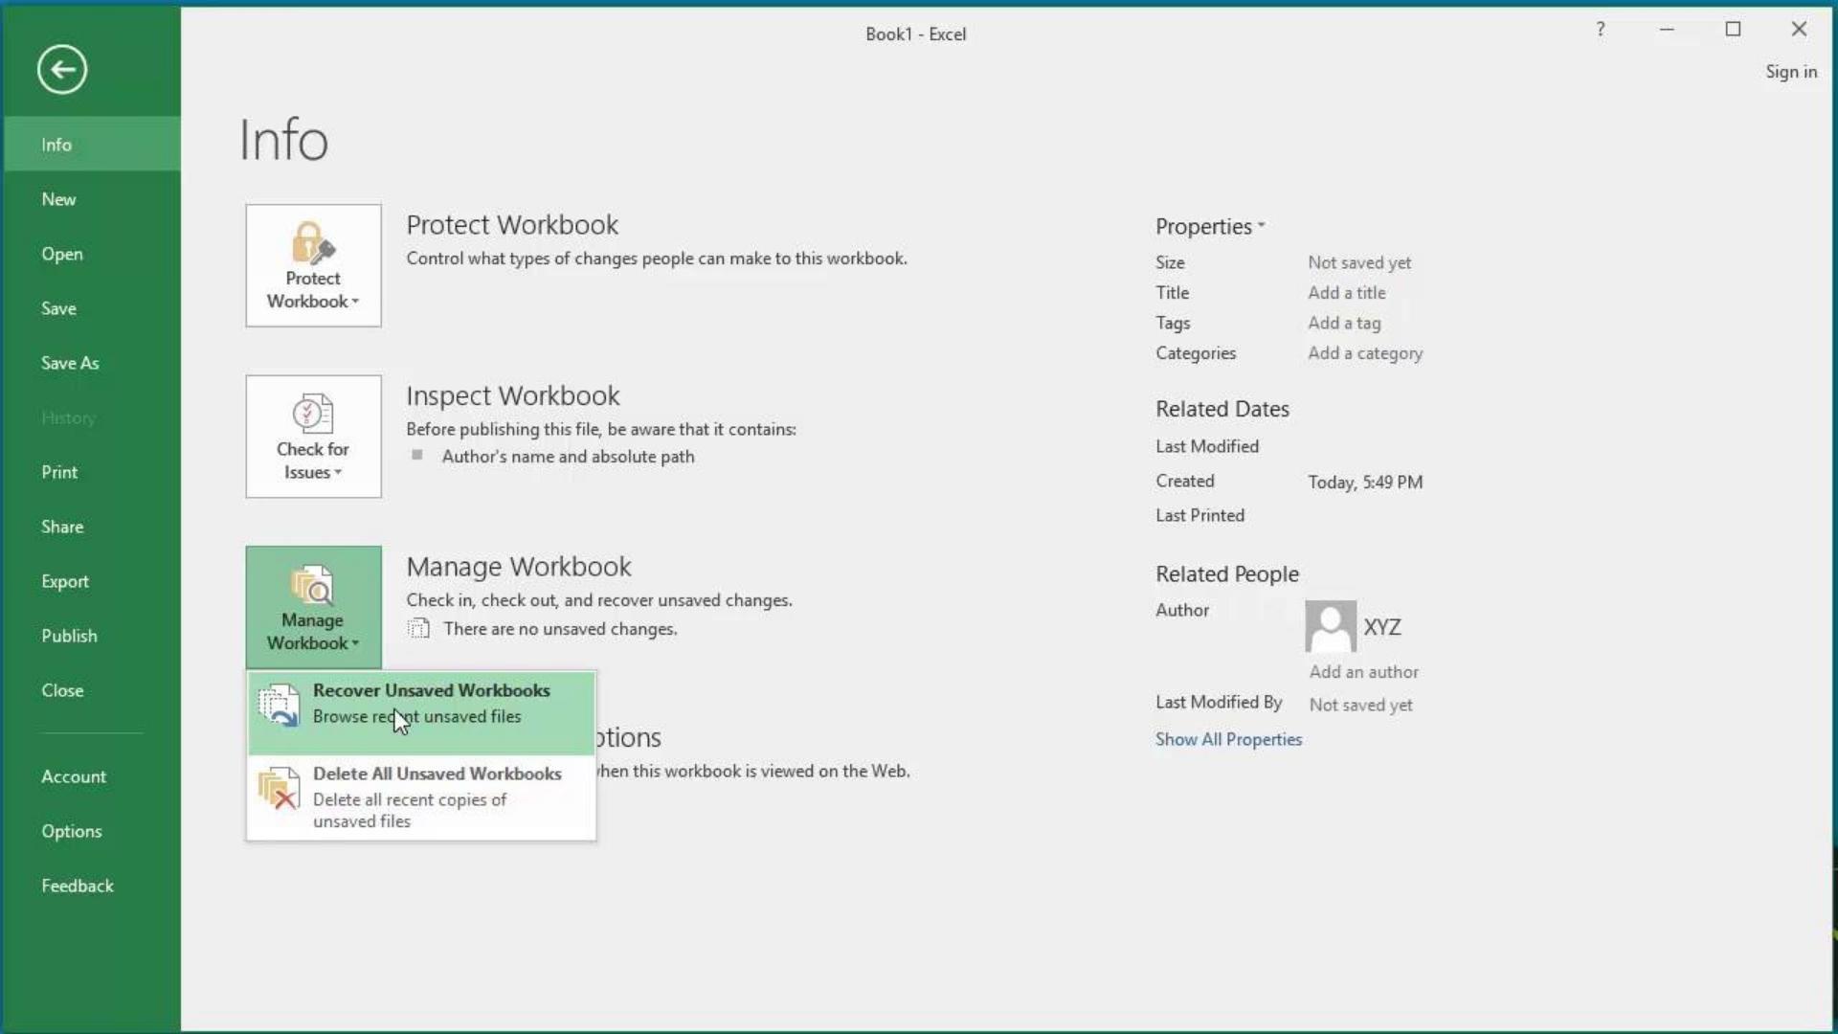The image size is (1838, 1034).
Task: Choose Delete All Unsaved Workbooks
Action: click(421, 797)
